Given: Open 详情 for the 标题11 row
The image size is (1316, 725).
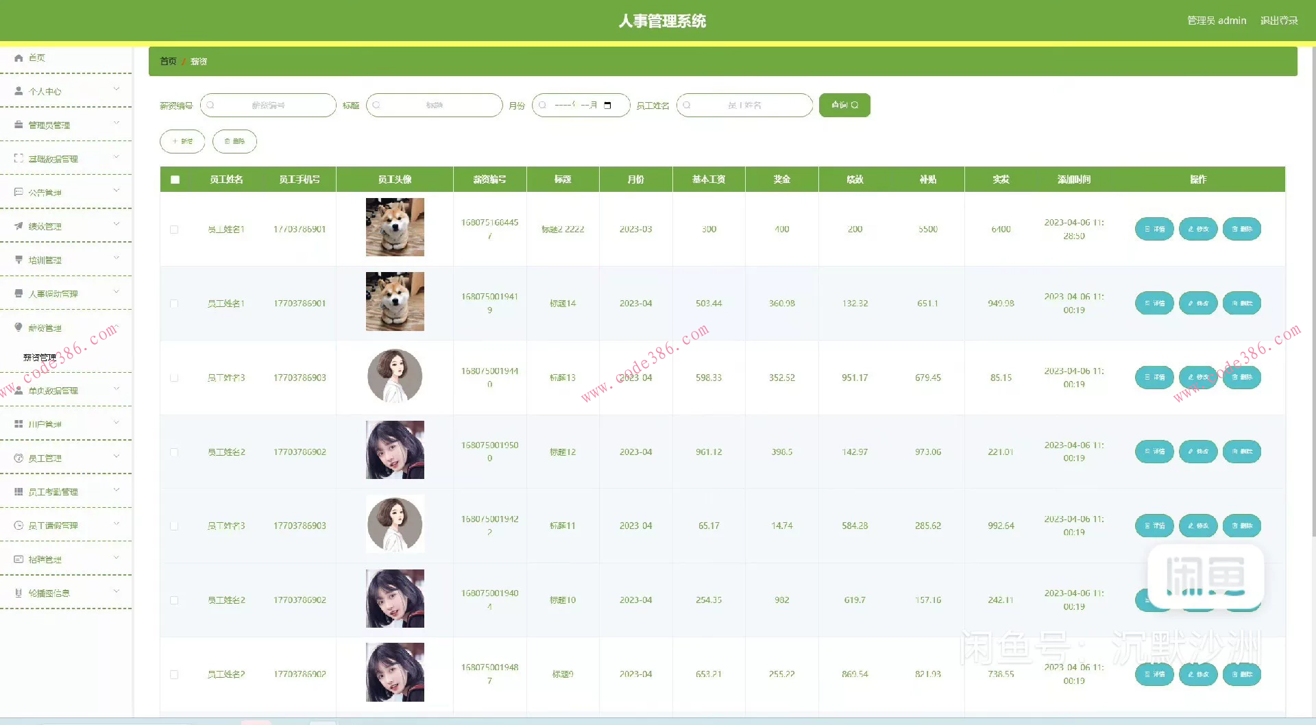Looking at the screenshot, I should tap(1154, 526).
